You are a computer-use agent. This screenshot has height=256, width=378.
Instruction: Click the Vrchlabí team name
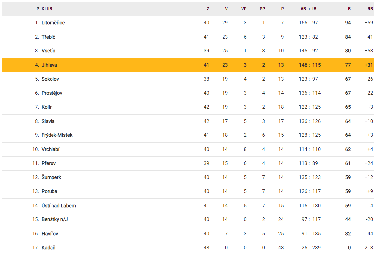[x=51, y=149]
